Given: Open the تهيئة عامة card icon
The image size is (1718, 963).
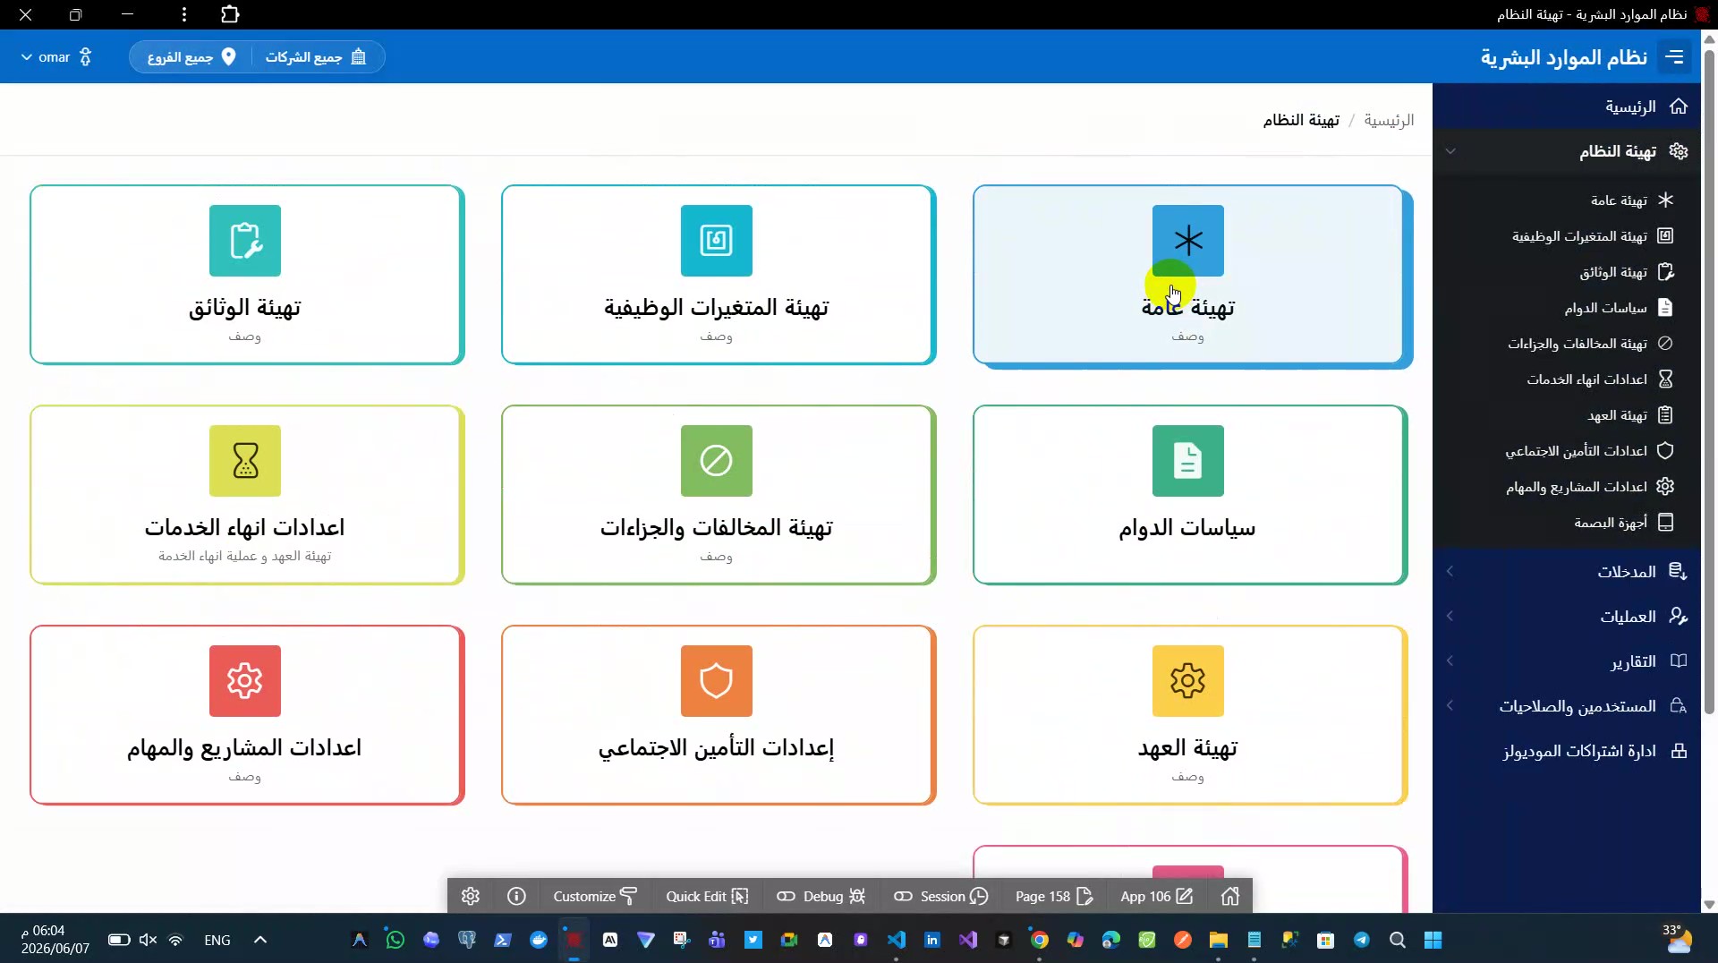Looking at the screenshot, I should (x=1187, y=241).
